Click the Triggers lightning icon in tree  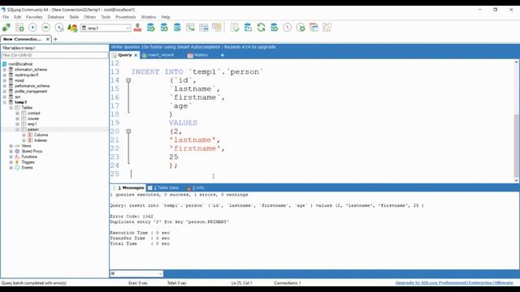pyautogui.click(x=17, y=162)
